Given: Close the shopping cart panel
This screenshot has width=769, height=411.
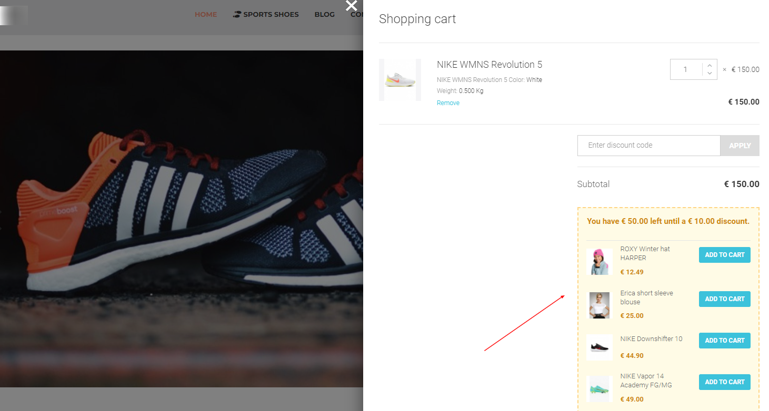Looking at the screenshot, I should pyautogui.click(x=351, y=6).
